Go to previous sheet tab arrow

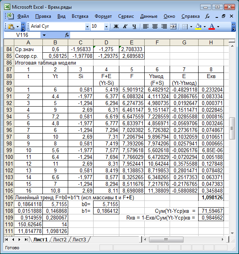point(13,239)
